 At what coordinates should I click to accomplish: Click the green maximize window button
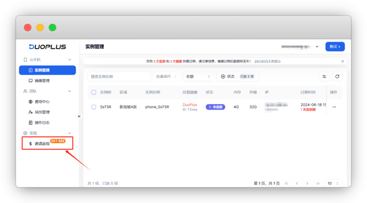pyautogui.click(x=52, y=27)
